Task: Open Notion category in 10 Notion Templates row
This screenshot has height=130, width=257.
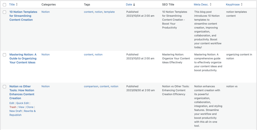Action: point(46,12)
